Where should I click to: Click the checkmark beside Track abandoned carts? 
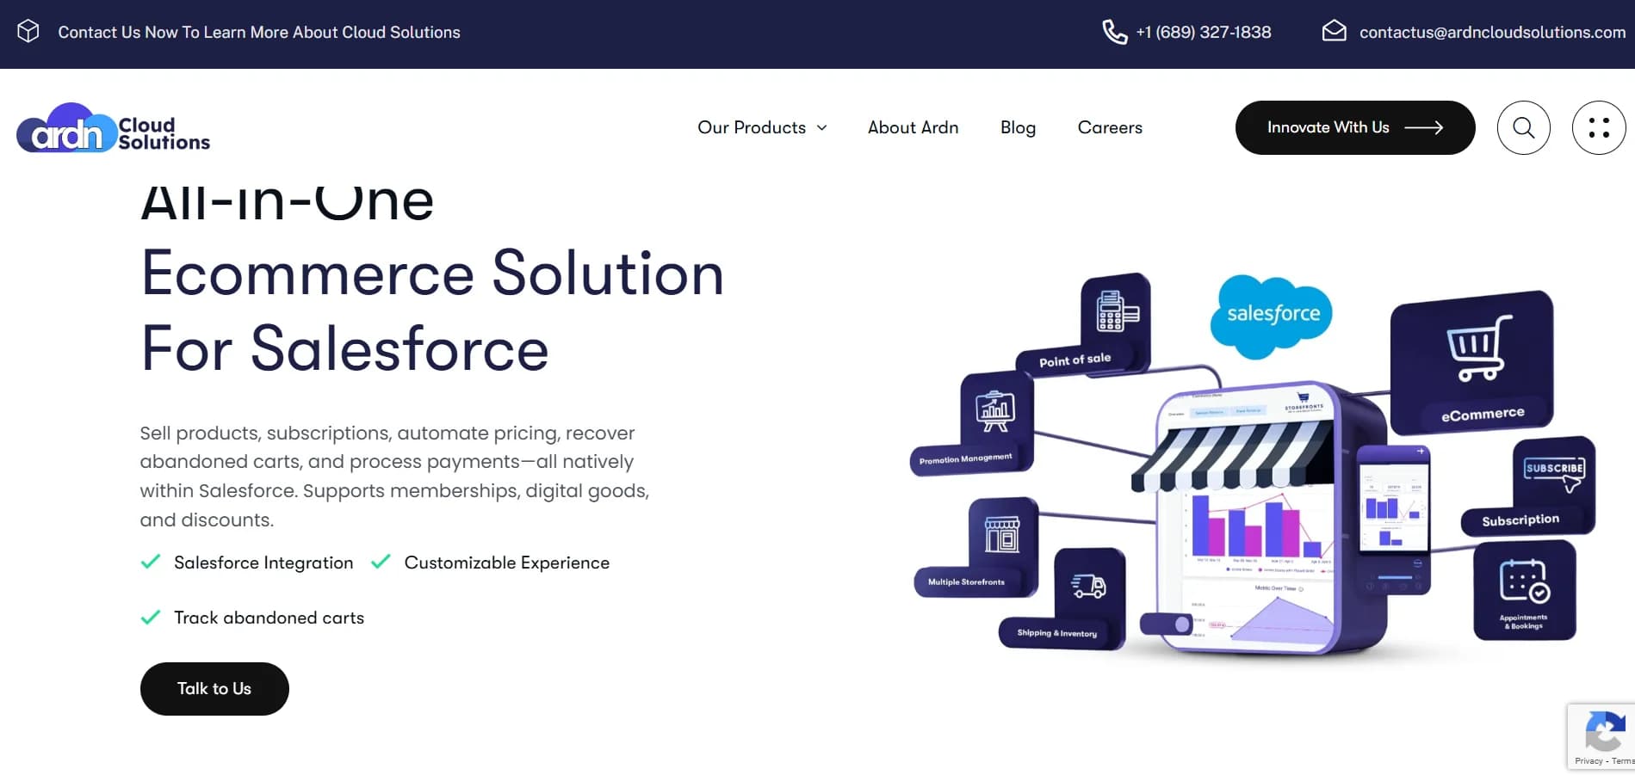point(151,617)
